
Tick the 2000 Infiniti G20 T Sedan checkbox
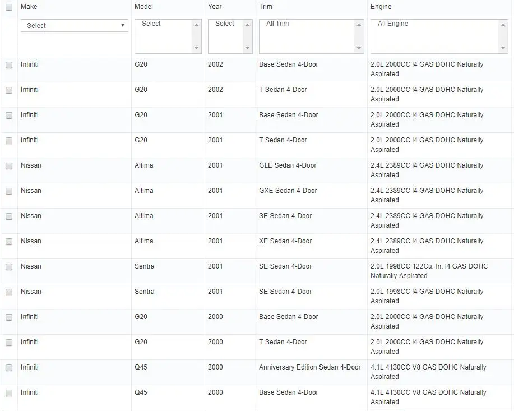9,343
